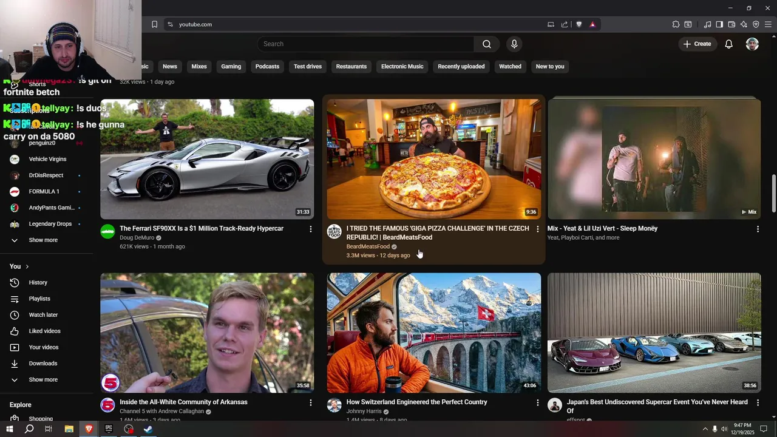Open Steam from the taskbar
The width and height of the screenshot is (777, 437).
148,429
